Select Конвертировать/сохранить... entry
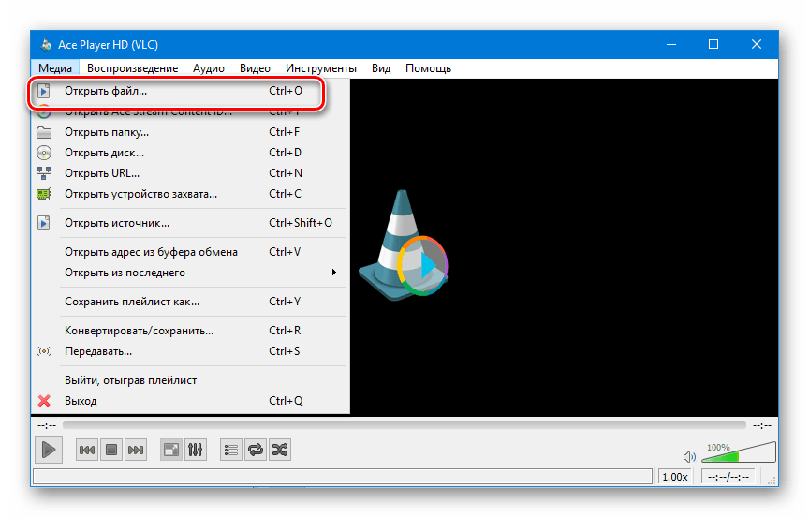 [190, 331]
